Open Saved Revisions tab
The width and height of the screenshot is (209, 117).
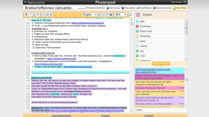[x=162, y=8]
